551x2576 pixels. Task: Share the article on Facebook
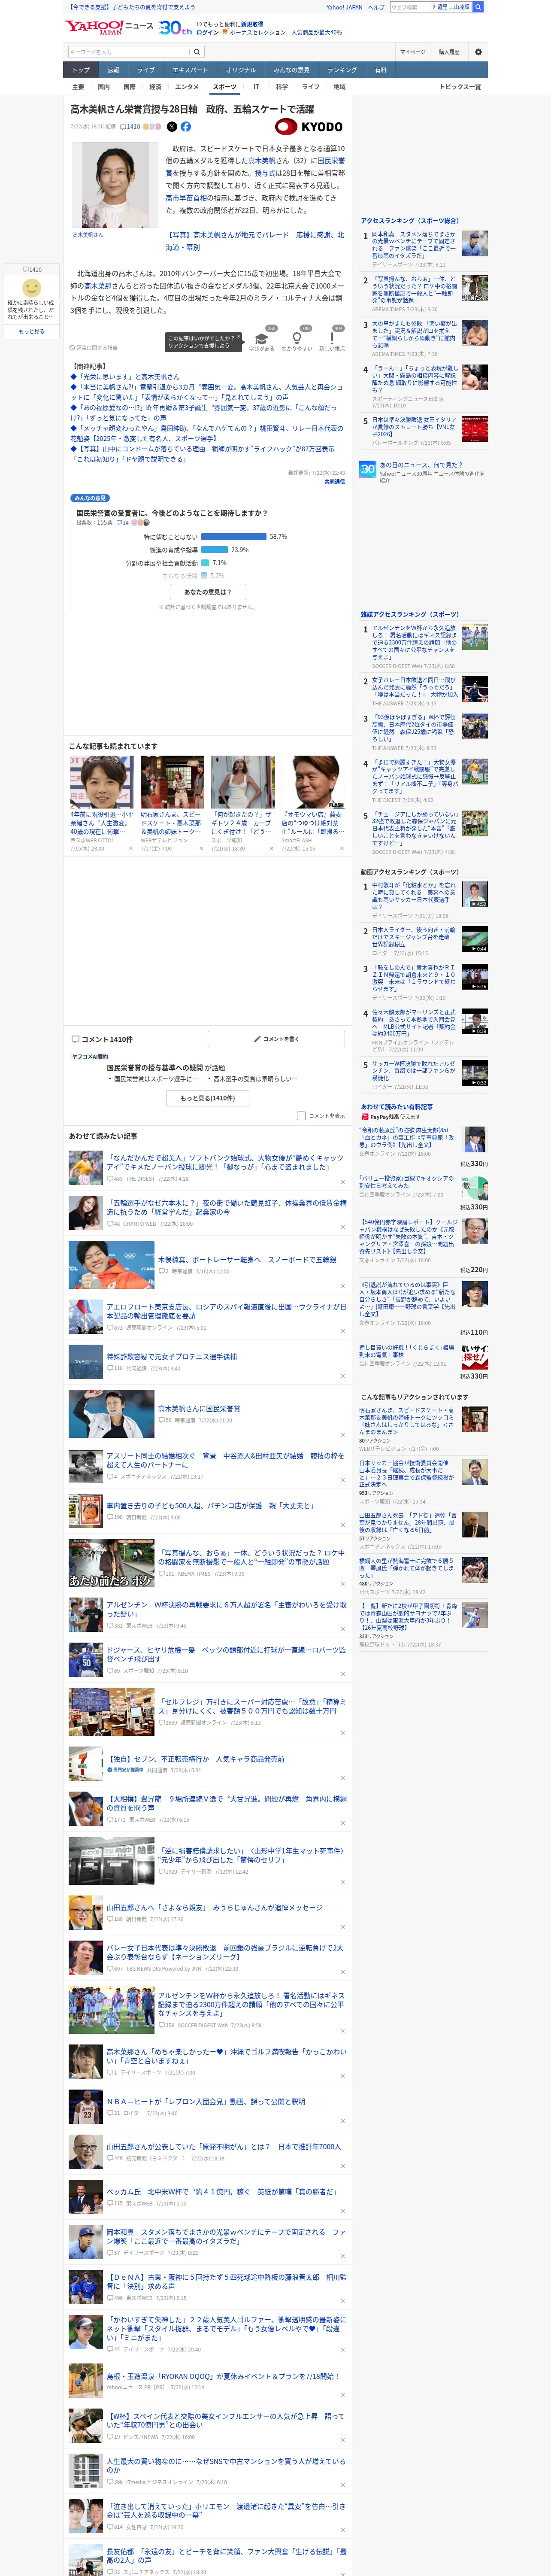[185, 127]
